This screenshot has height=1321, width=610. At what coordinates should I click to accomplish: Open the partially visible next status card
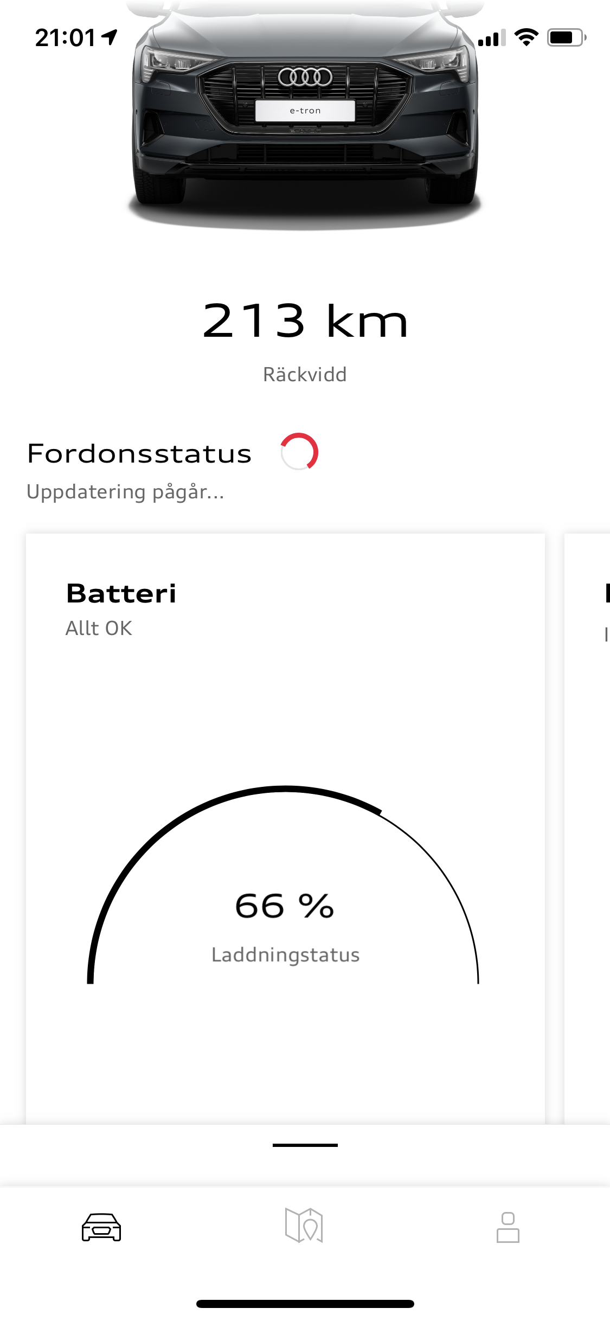[x=588, y=813]
